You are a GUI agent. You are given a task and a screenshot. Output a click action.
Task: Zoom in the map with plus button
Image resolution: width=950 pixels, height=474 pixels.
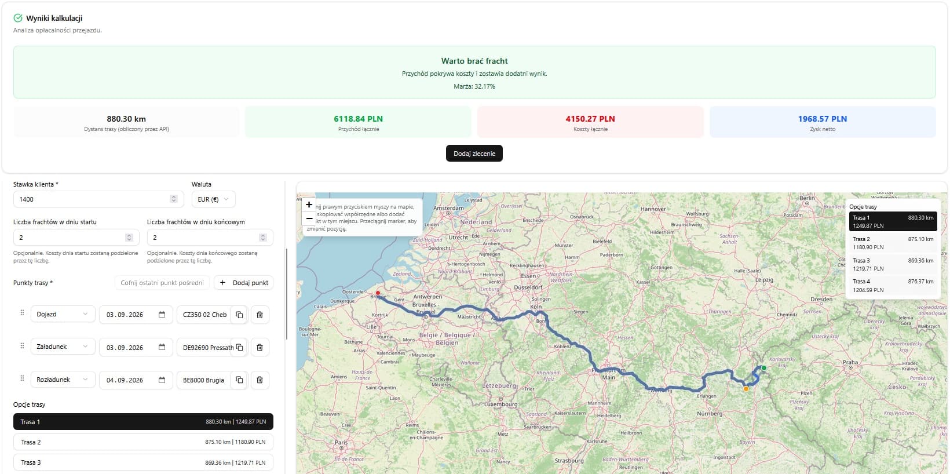(309, 205)
